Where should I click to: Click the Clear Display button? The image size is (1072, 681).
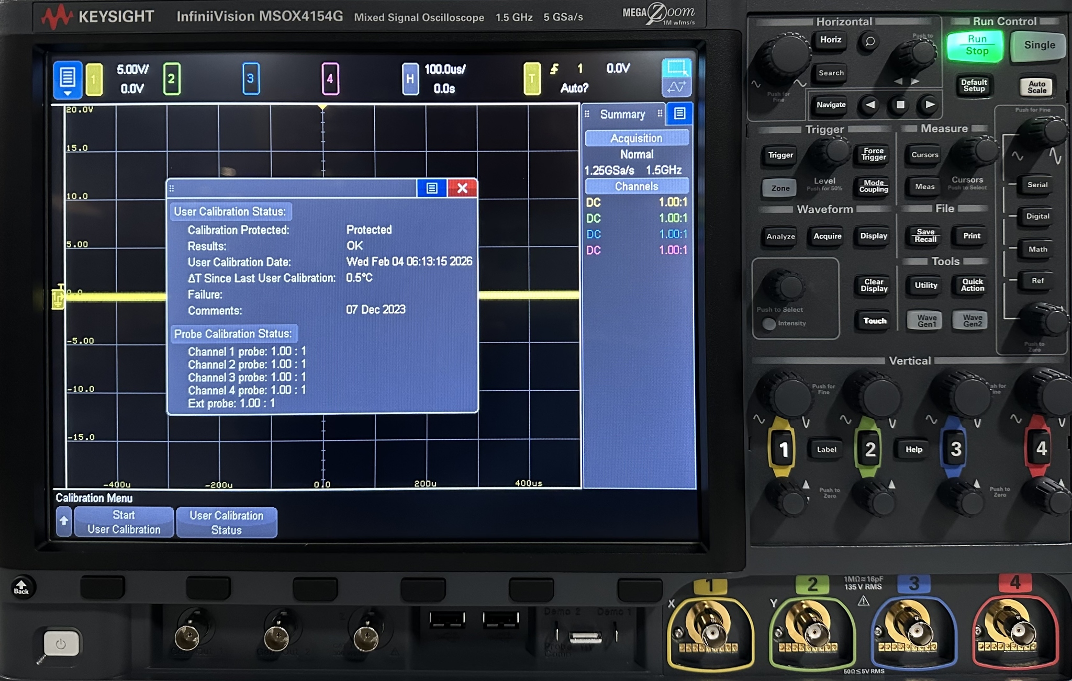click(x=873, y=285)
